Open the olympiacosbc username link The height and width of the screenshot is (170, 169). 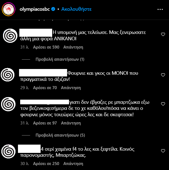[x=35, y=9]
